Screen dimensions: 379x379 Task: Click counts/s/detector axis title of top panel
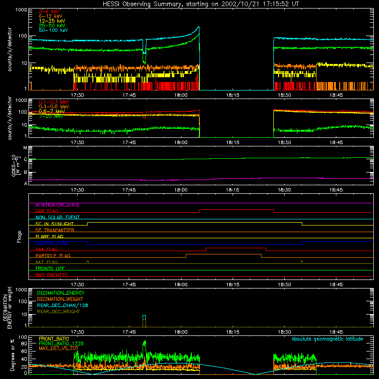9,49
